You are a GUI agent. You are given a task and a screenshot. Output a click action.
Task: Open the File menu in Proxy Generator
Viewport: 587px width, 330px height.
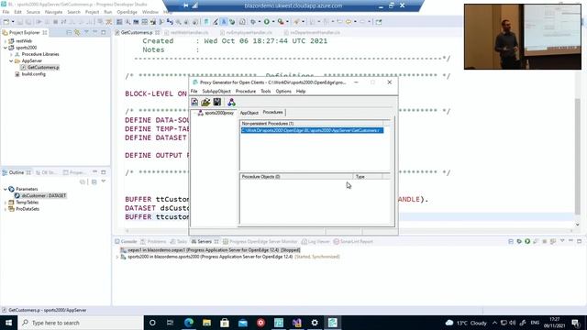tap(194, 92)
